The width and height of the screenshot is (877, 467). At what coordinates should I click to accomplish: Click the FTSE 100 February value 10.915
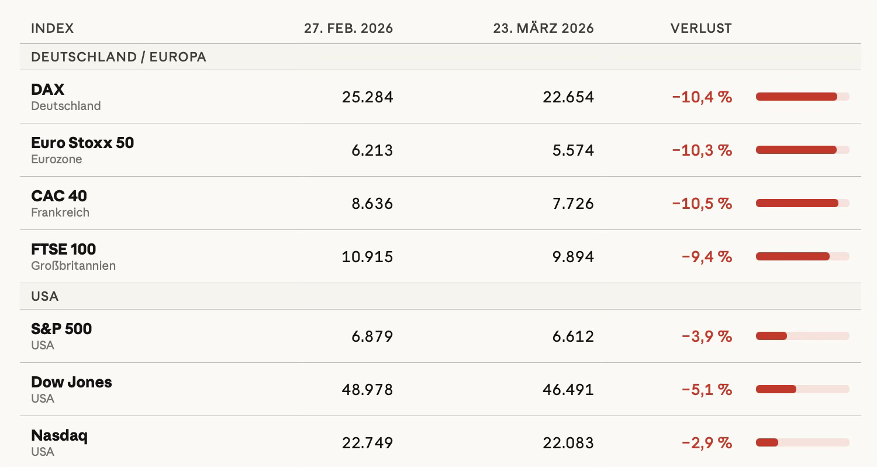tap(367, 257)
